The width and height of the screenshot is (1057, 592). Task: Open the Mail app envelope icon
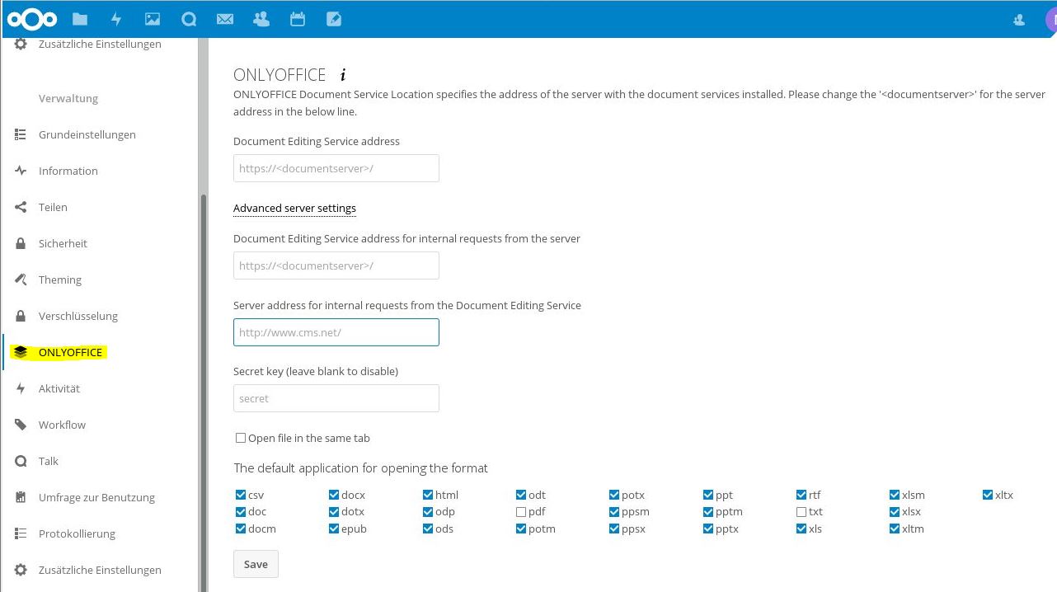click(225, 19)
